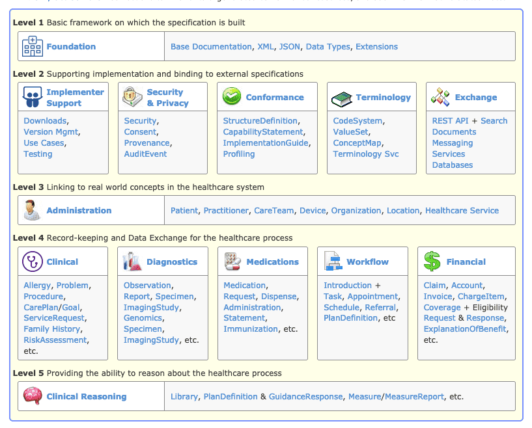Click the Medications pills icon
Image resolution: width=532 pixels, height=428 pixels.
(232, 261)
